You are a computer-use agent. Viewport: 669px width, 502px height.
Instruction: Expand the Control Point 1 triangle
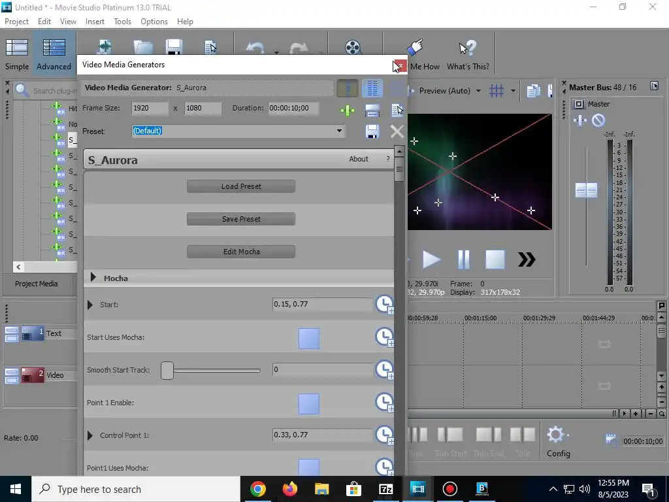click(90, 435)
